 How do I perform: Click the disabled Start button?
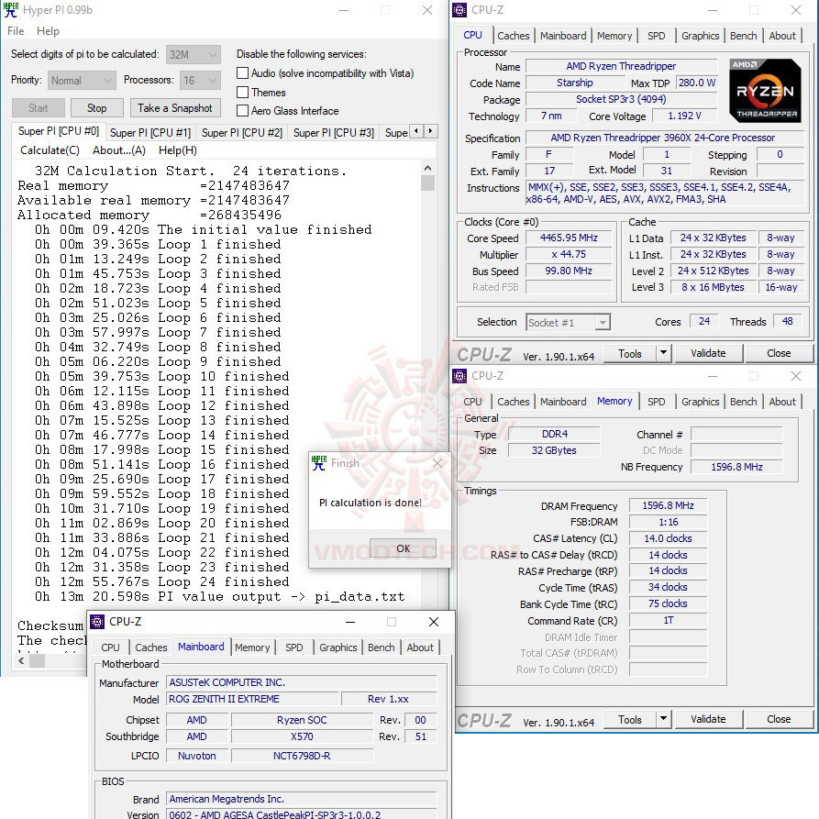click(x=39, y=108)
